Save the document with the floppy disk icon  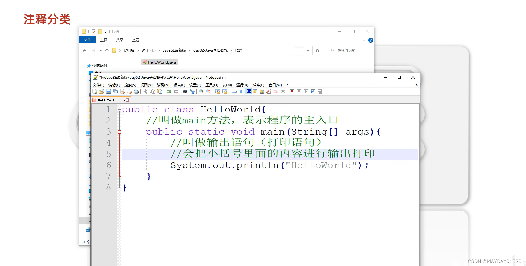pyautogui.click(x=108, y=91)
